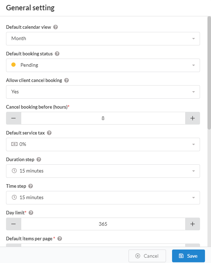The height and width of the screenshot is (263, 211).
Task: Click help icon beside Time step
Action: tap(30, 186)
